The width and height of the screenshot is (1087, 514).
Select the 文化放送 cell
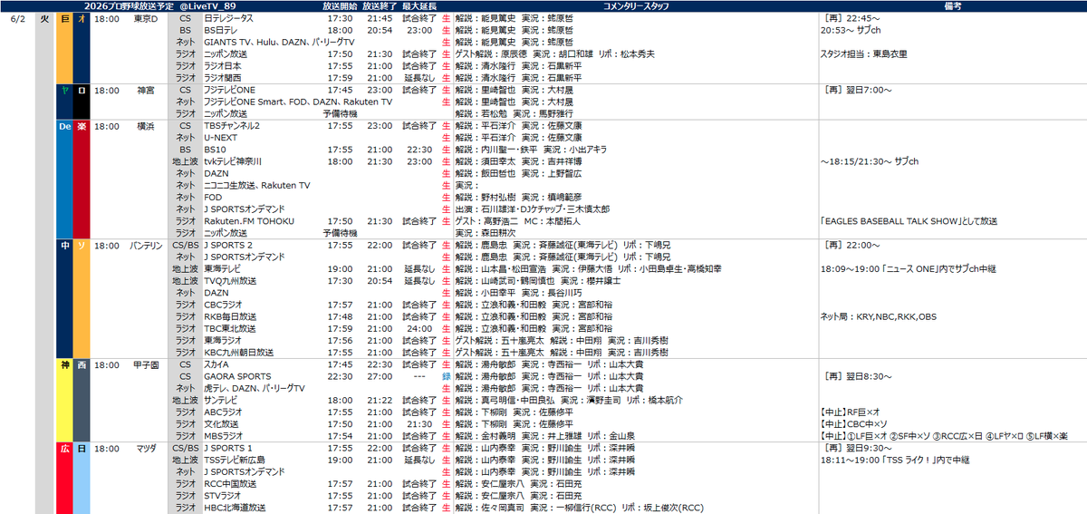pos(220,424)
